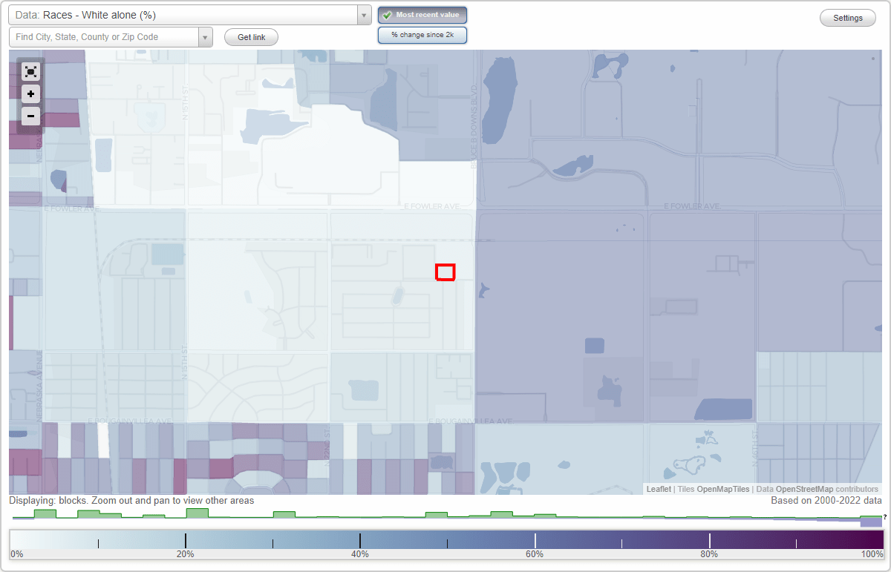
Task: Click the 0% end of color legend
Action: tap(16, 554)
